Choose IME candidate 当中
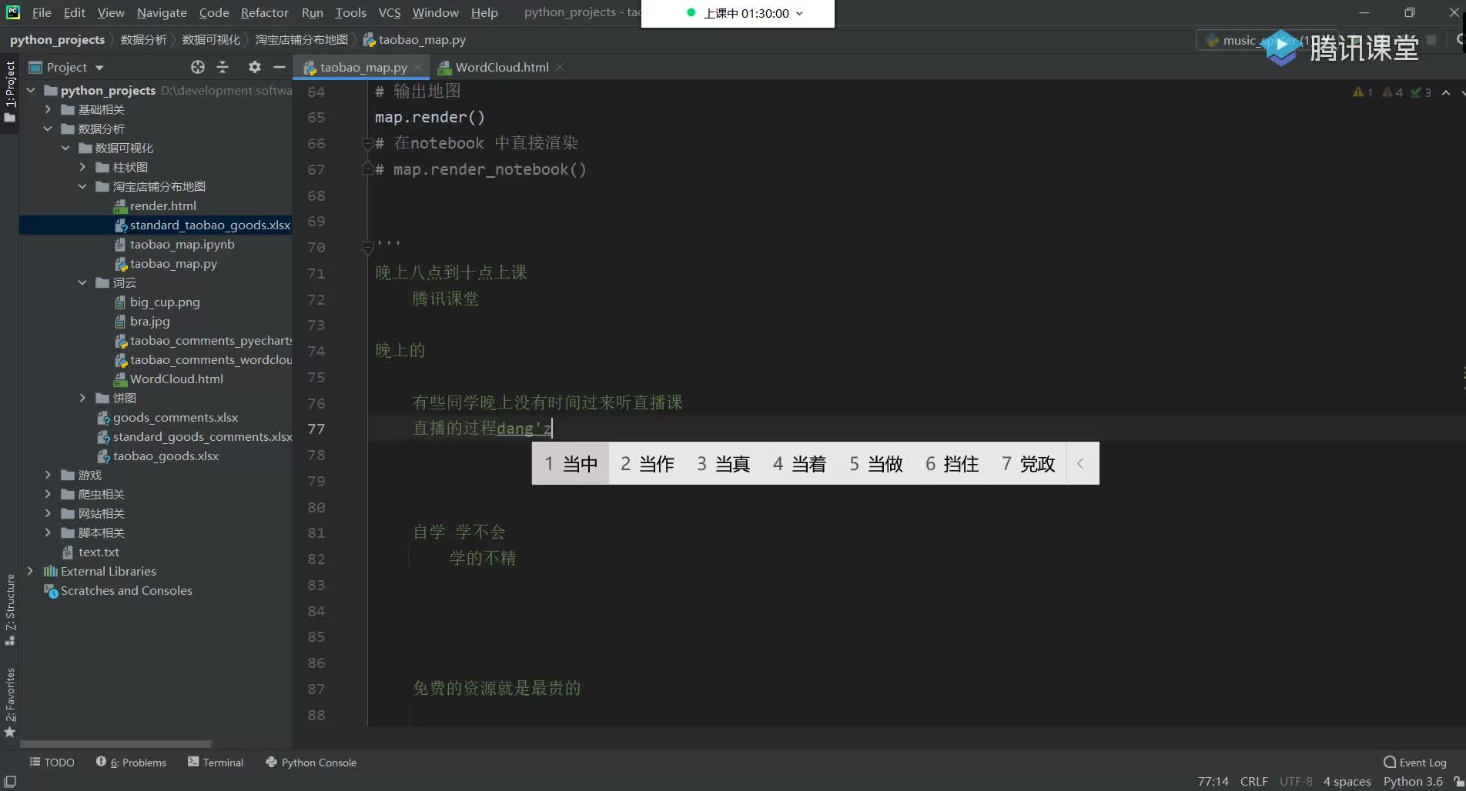The width and height of the screenshot is (1466, 791). (x=571, y=464)
